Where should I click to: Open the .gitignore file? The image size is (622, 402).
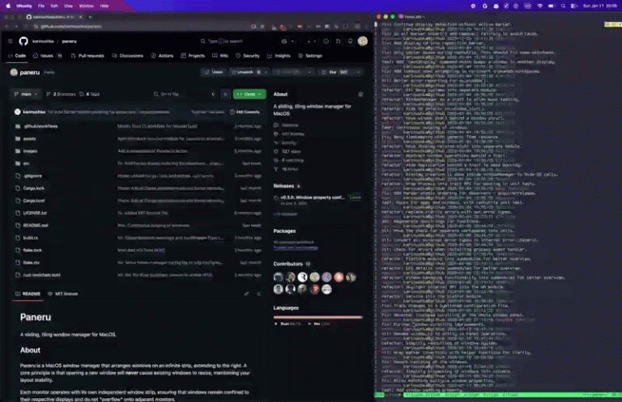pyautogui.click(x=32, y=176)
